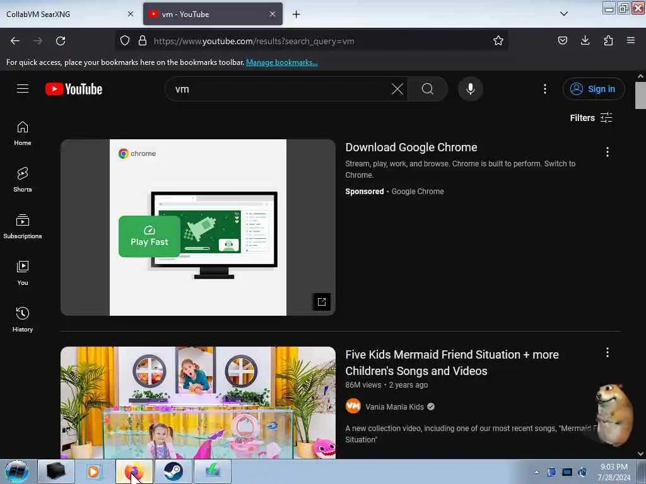646x484 pixels.
Task: Open more options for Five Kids video
Action: click(608, 352)
